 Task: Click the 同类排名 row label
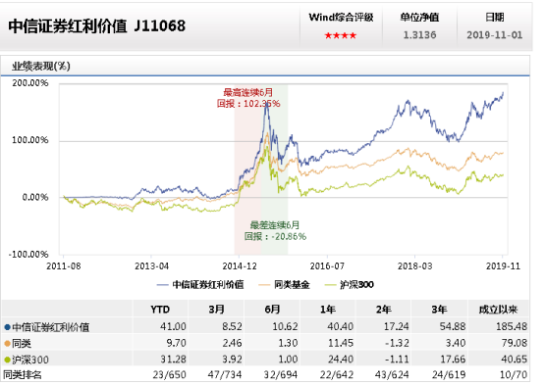click(x=23, y=374)
